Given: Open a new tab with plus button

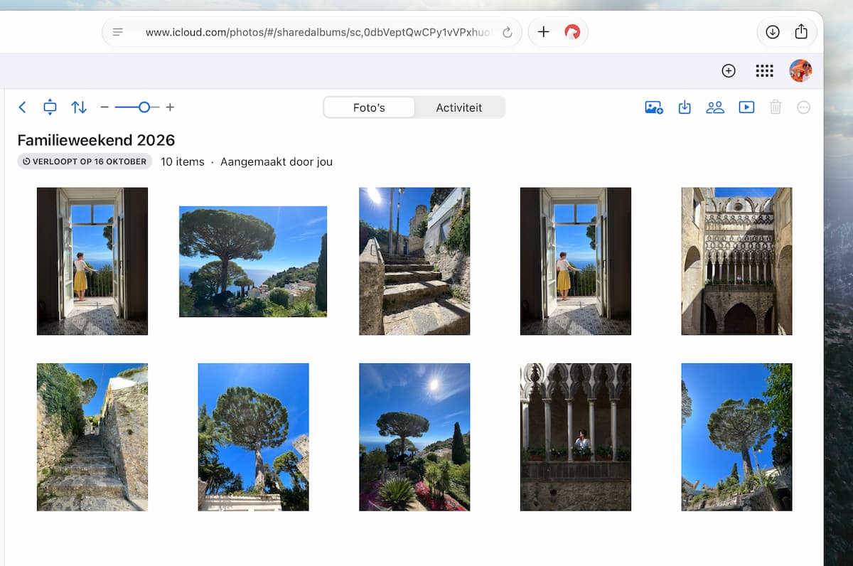Looking at the screenshot, I should (544, 32).
